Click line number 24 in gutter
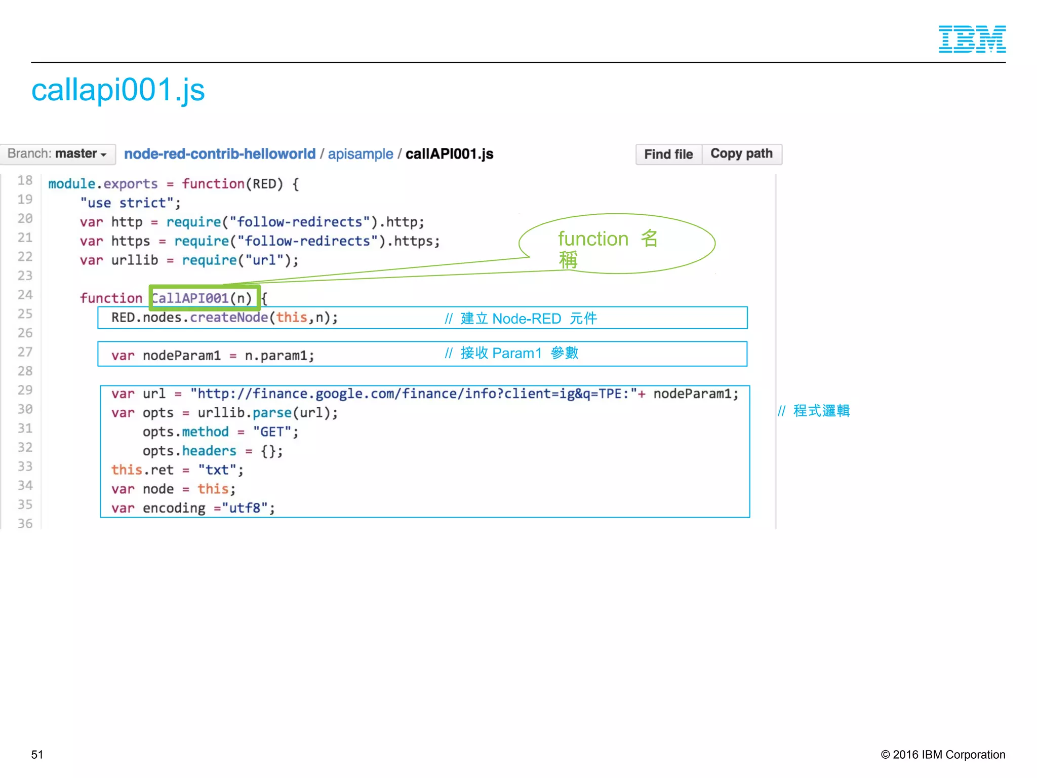The width and height of the screenshot is (1037, 778). pyautogui.click(x=25, y=295)
